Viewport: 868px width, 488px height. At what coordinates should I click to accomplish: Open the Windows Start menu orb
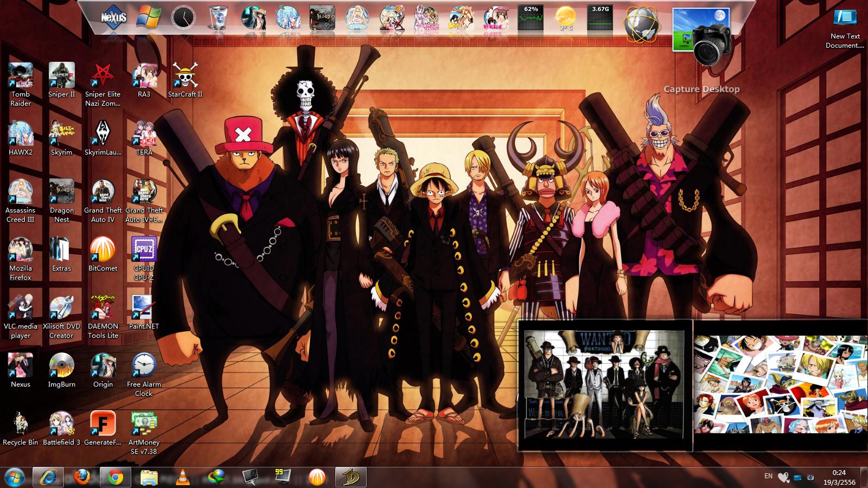click(x=15, y=477)
